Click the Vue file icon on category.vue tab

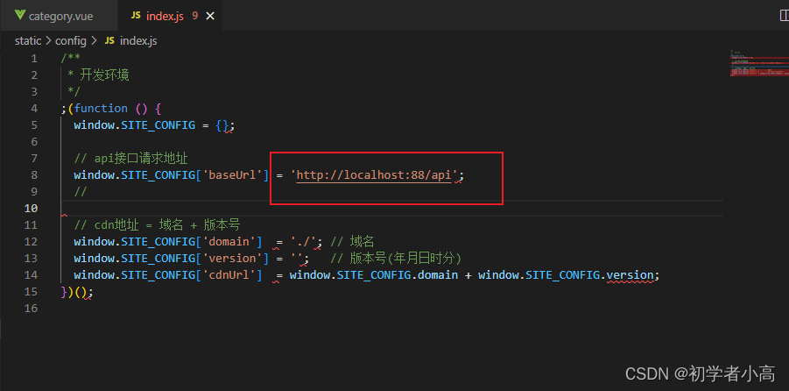[x=19, y=16]
